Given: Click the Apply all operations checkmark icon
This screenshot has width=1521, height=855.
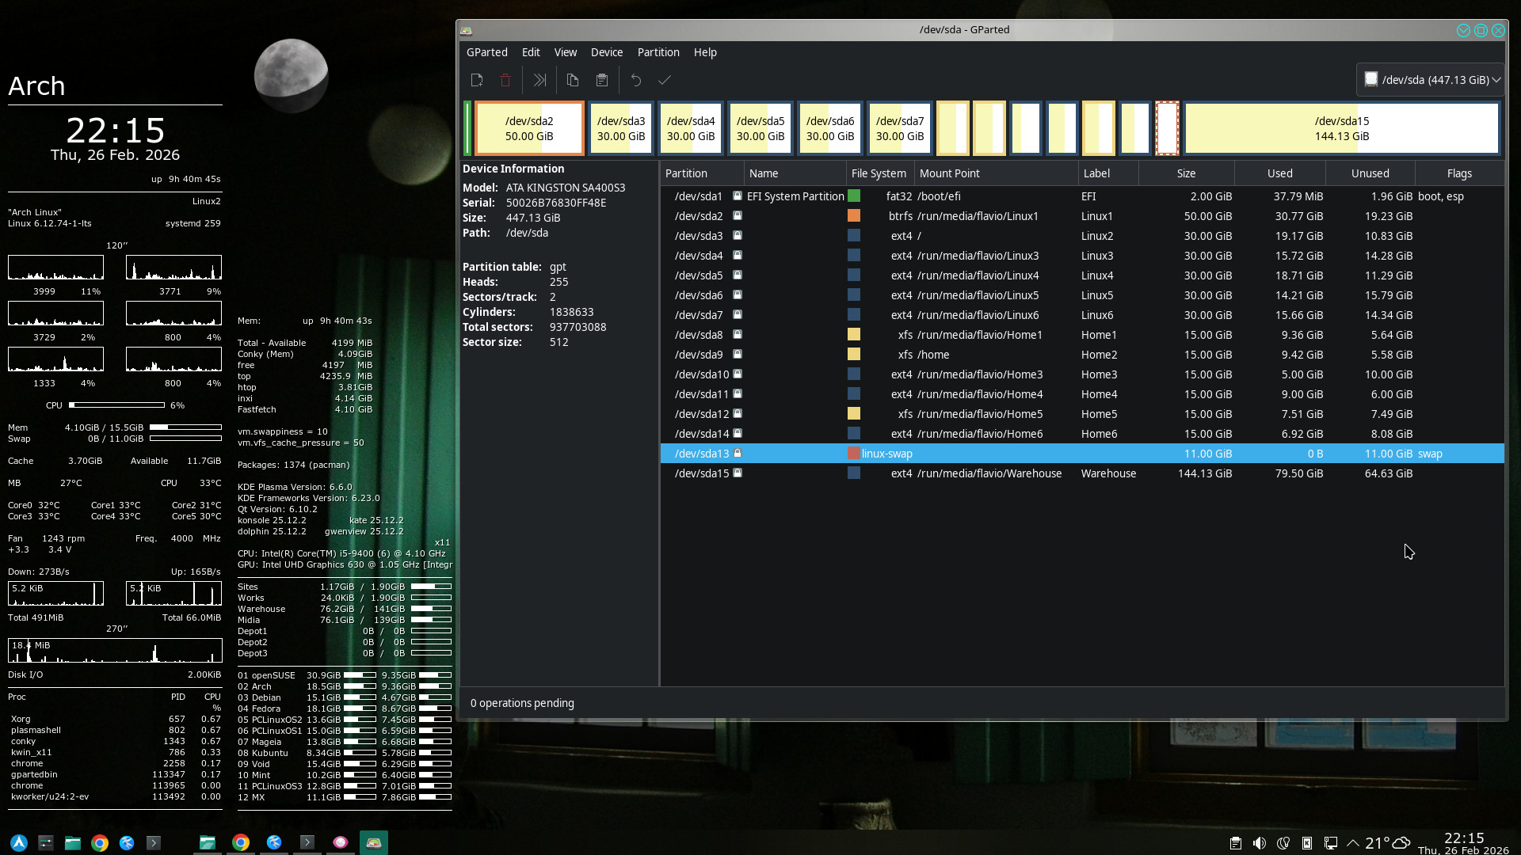Looking at the screenshot, I should [x=665, y=80].
